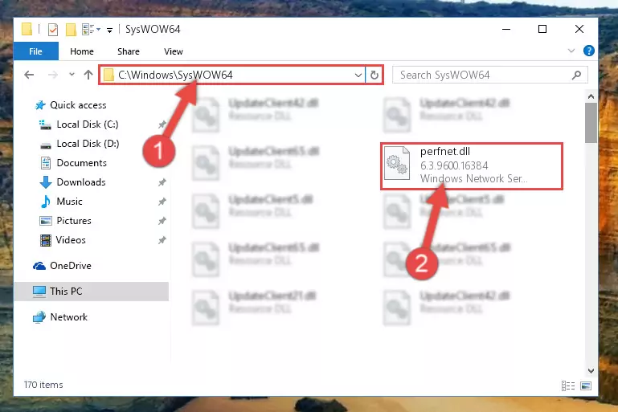
Task: Minimize the SysWOW64 window
Action: tap(506, 29)
